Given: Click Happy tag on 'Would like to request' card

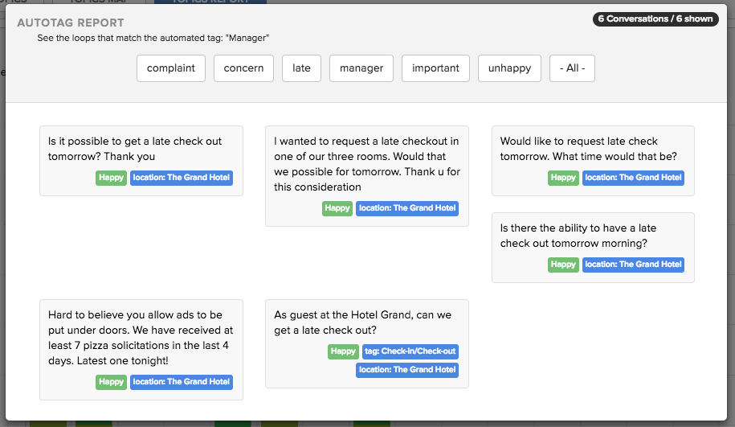Looking at the screenshot, I should click(x=563, y=178).
